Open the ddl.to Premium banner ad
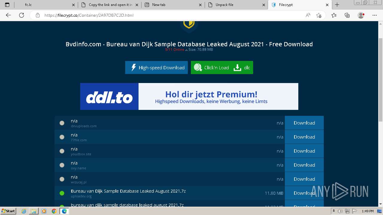Image resolution: width=383 pixels, height=215 pixels. point(189,96)
